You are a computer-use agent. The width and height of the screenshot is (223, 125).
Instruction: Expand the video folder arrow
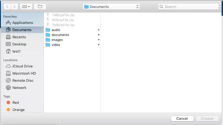coord(99,45)
